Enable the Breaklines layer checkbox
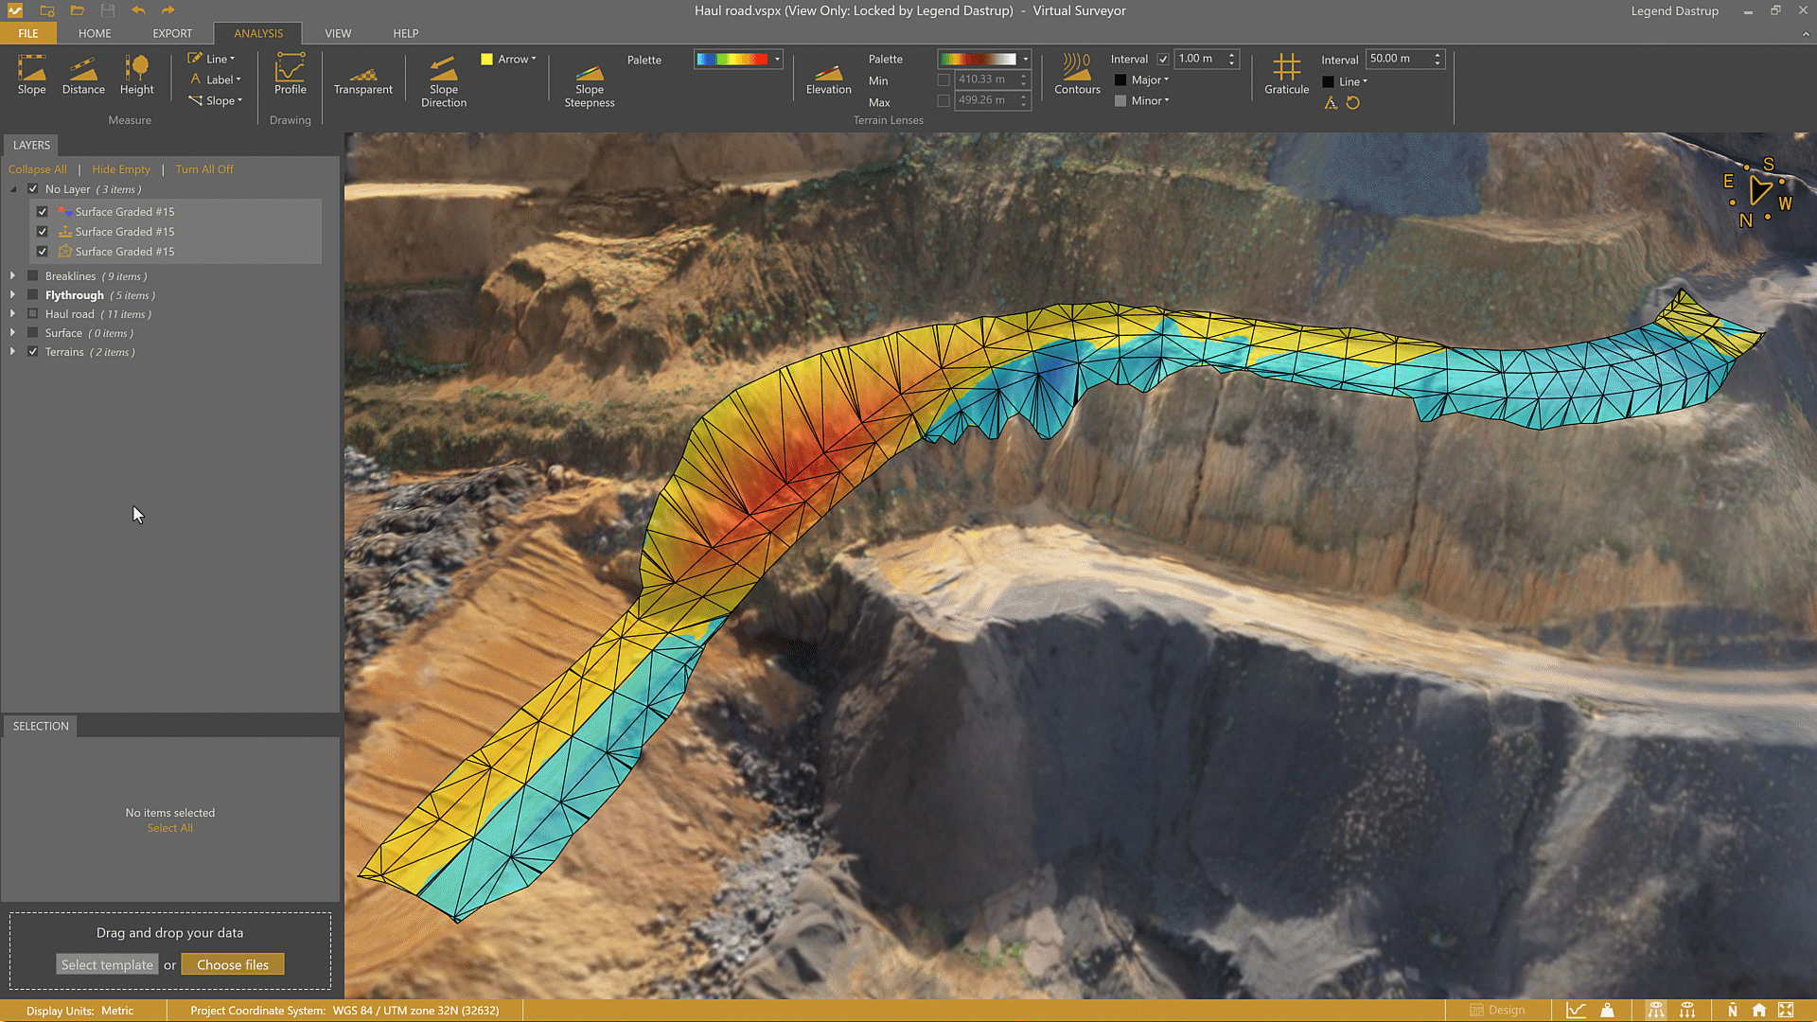The width and height of the screenshot is (1817, 1022). click(33, 276)
